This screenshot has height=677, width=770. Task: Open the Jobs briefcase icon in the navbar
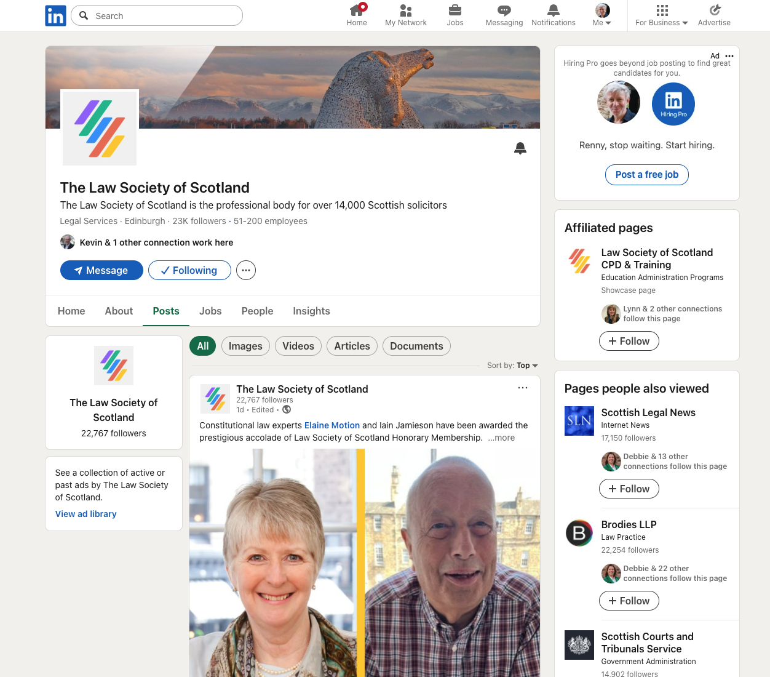[455, 15]
